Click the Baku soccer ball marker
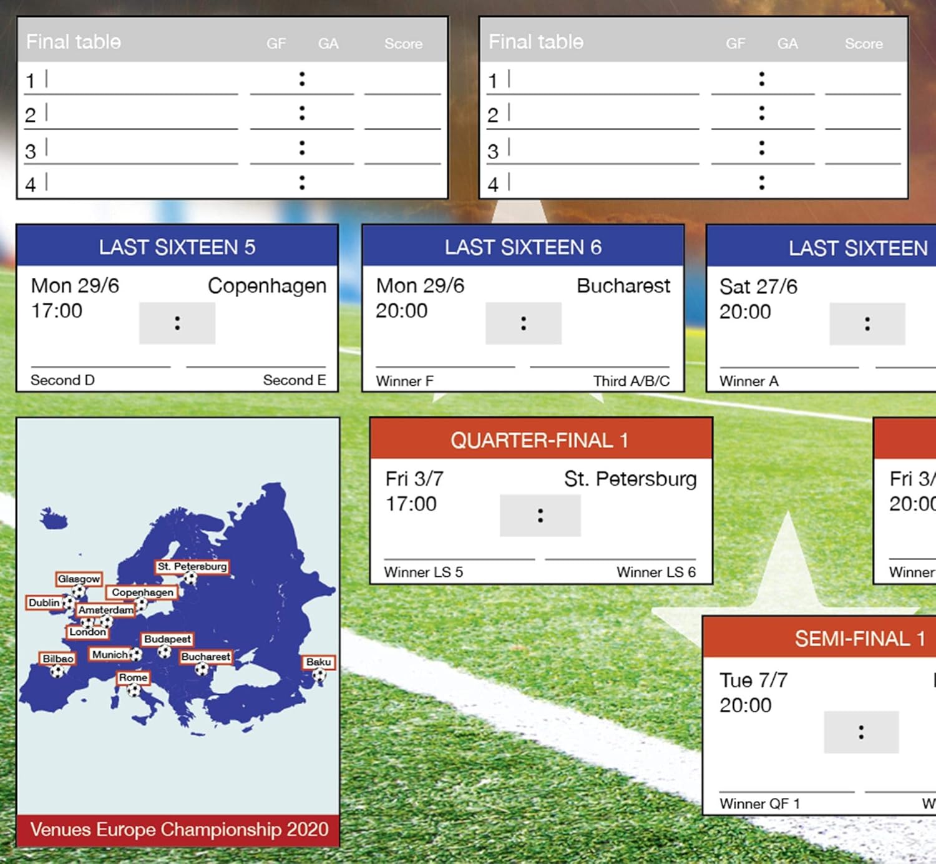Viewport: 936px width, 864px height. (x=319, y=674)
